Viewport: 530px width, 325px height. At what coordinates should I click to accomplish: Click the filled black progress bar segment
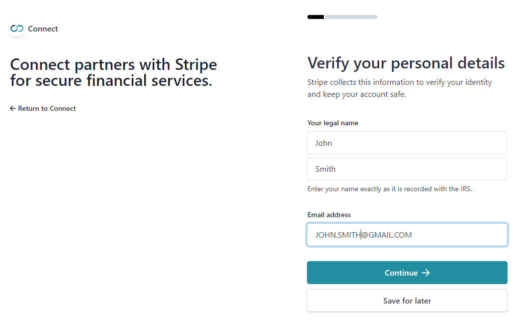[316, 17]
